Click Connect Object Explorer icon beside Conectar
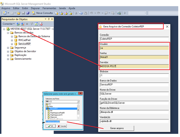The height and width of the screenshot is (137, 180). point(18,24)
